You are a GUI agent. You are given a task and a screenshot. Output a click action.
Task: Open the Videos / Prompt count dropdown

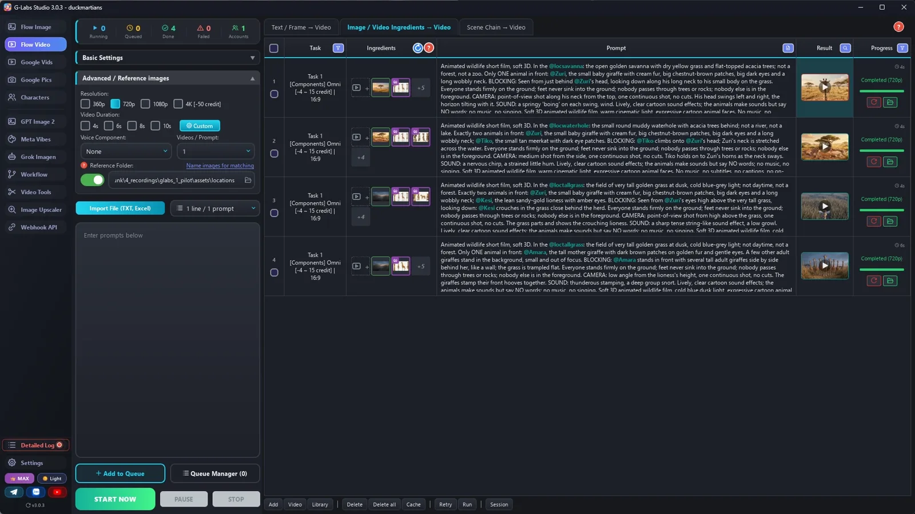click(216, 151)
